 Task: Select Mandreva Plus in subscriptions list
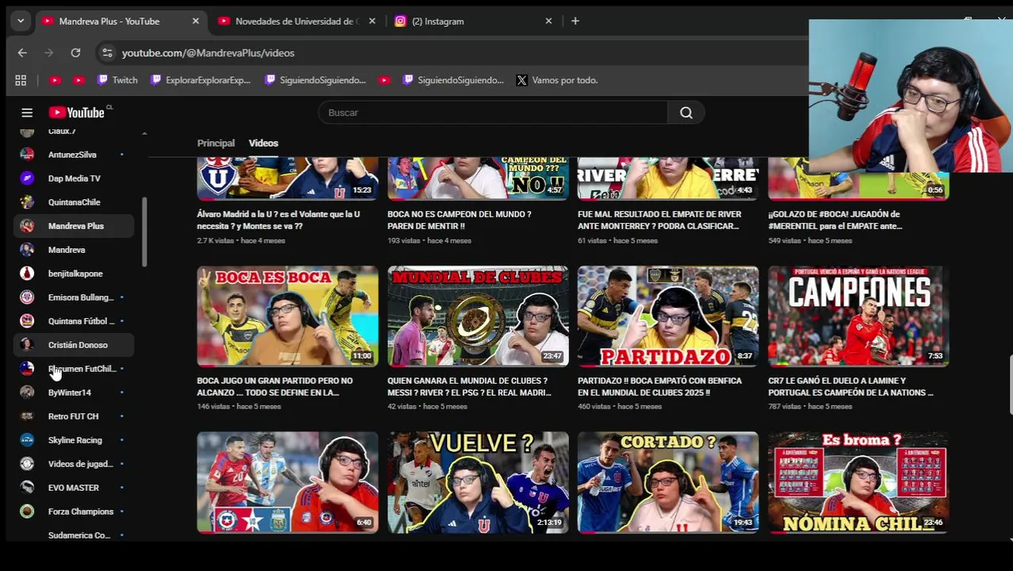(74, 226)
